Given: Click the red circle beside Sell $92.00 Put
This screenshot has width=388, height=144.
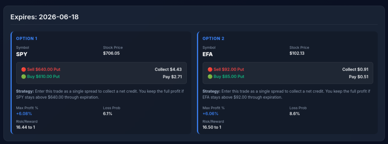Looking at the screenshot, I should tap(210, 69).
